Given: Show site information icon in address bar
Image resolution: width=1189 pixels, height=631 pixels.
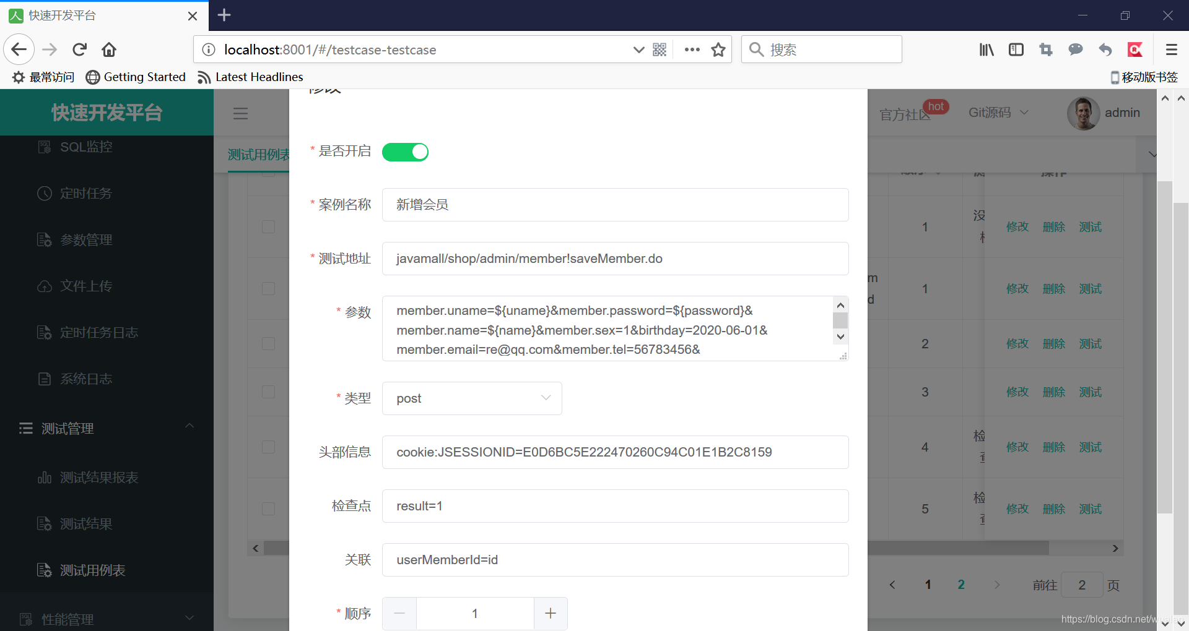Looking at the screenshot, I should pos(209,49).
